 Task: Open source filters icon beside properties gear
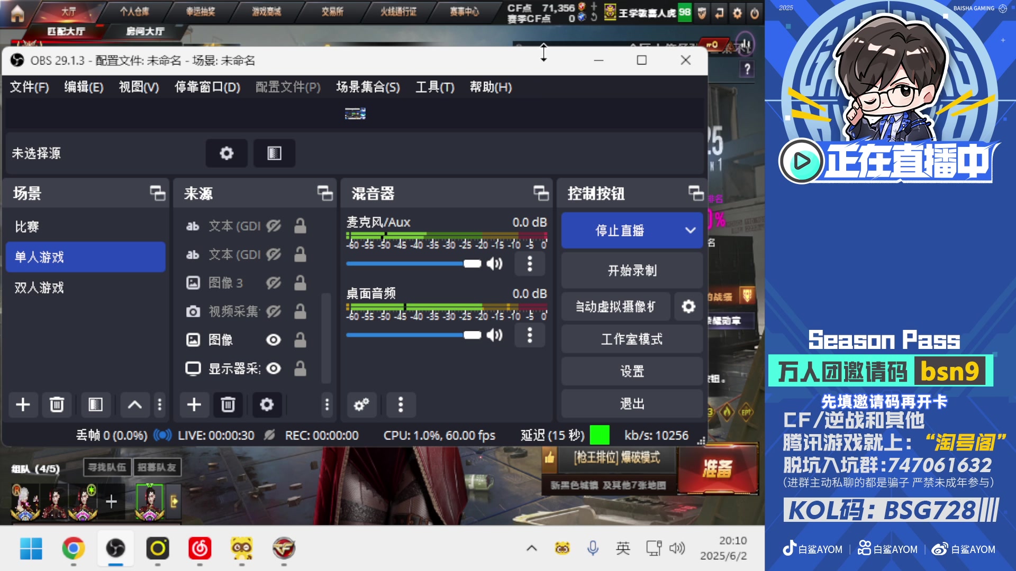pos(274,153)
